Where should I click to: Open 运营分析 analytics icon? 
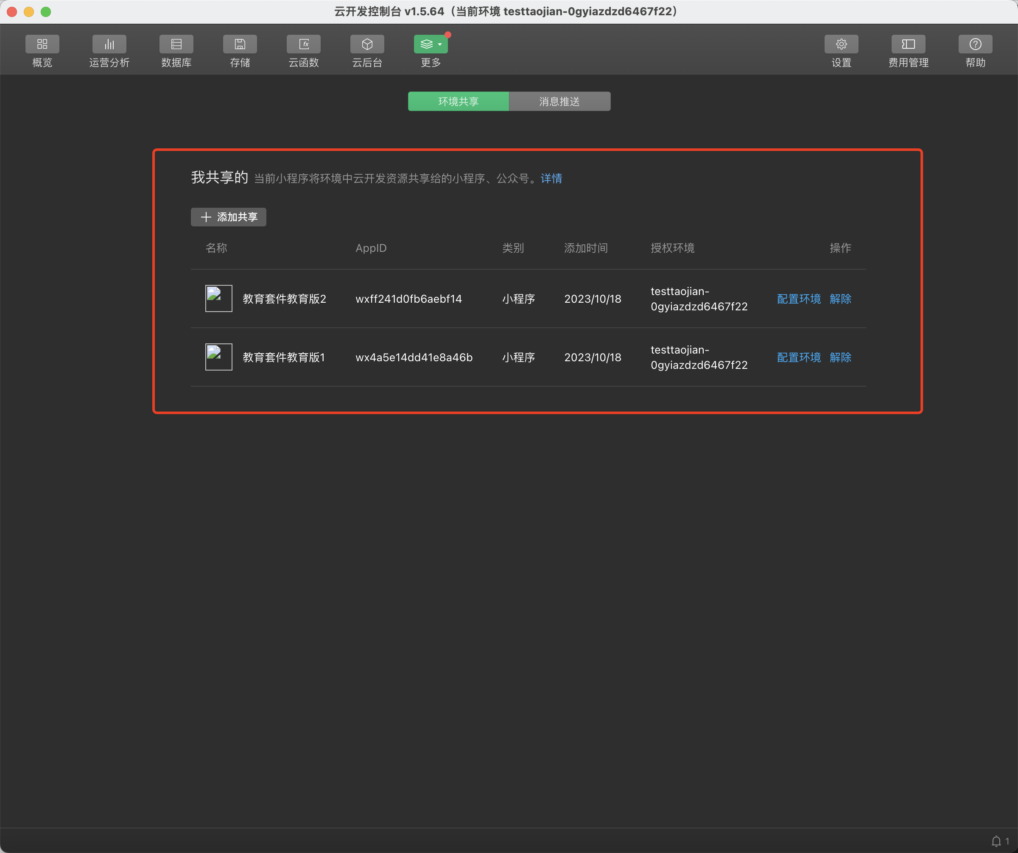[109, 45]
